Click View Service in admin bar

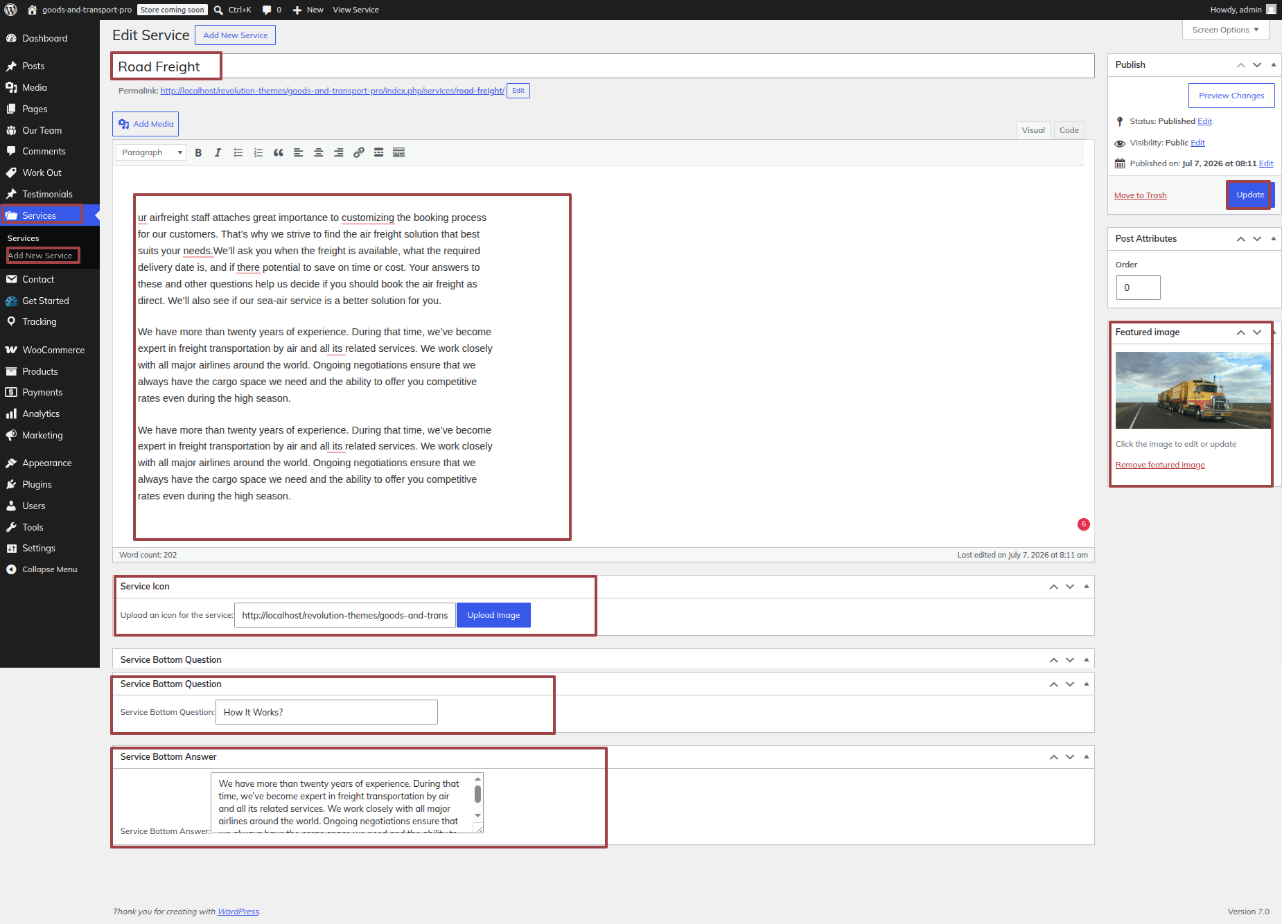(355, 10)
